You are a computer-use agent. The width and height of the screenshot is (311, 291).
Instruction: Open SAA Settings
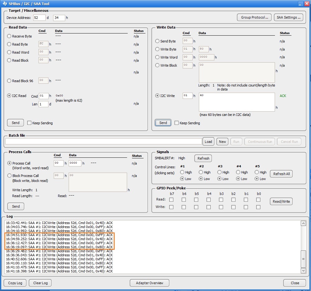pos(289,17)
